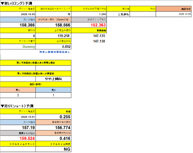Screen dimensions: 193x153
Task: Click the blue note text below 0.892
Action: [x=55, y=52]
